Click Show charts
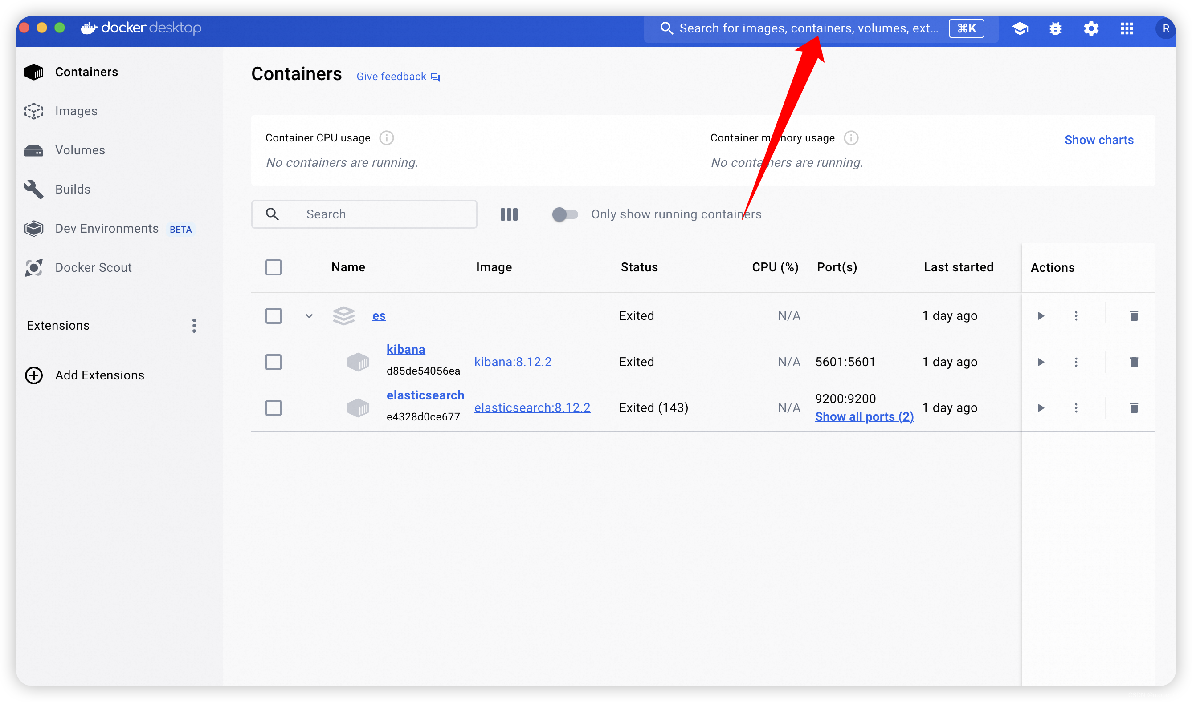Image resolution: width=1192 pixels, height=702 pixels. 1099,140
